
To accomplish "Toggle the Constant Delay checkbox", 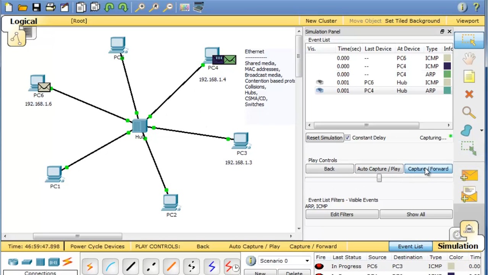I will click(x=347, y=138).
